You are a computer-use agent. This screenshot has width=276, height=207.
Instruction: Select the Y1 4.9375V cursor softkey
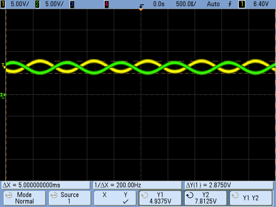coord(161,198)
